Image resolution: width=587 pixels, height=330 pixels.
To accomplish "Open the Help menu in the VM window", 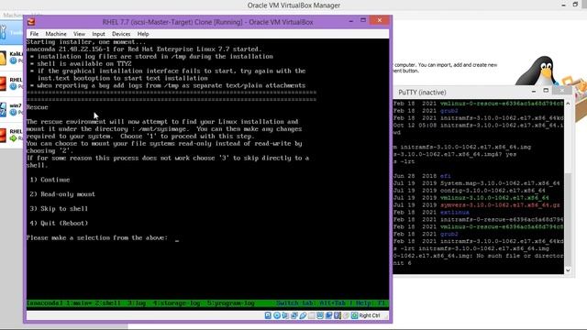I will 143,34.
